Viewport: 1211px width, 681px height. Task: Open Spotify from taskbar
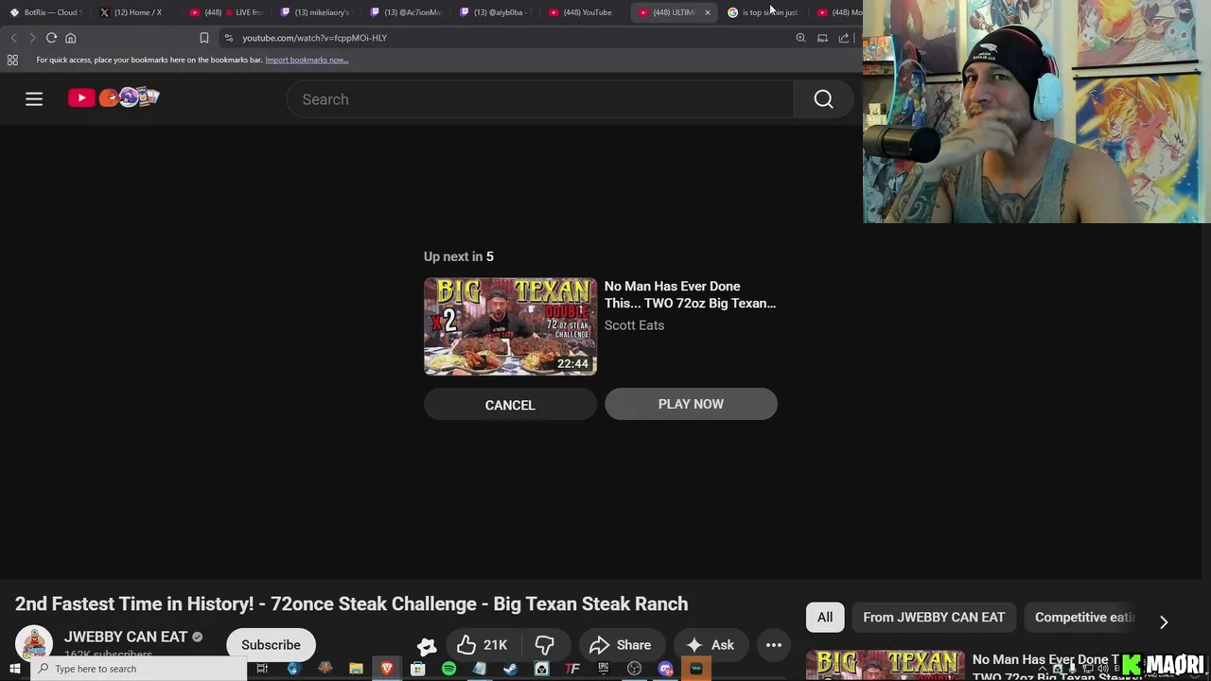click(x=448, y=669)
